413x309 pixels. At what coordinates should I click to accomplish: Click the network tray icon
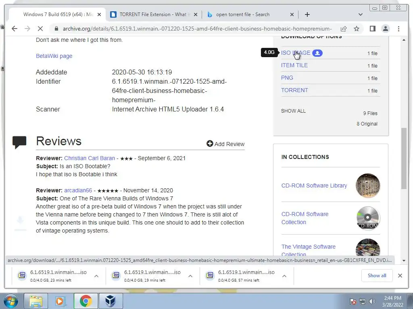pos(363,301)
